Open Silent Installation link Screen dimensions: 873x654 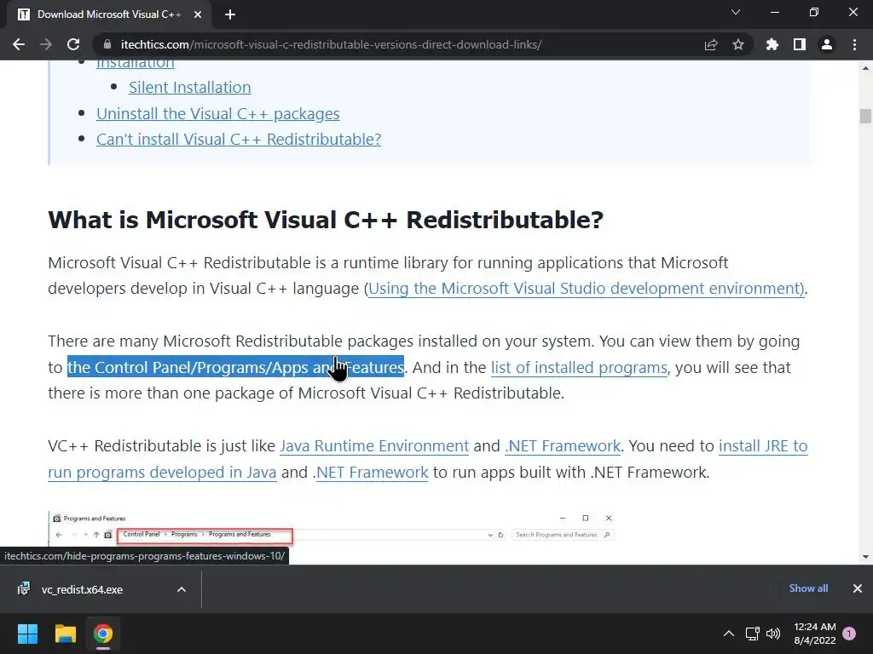[190, 88]
